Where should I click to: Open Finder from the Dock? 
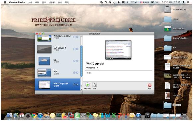click(9, 115)
